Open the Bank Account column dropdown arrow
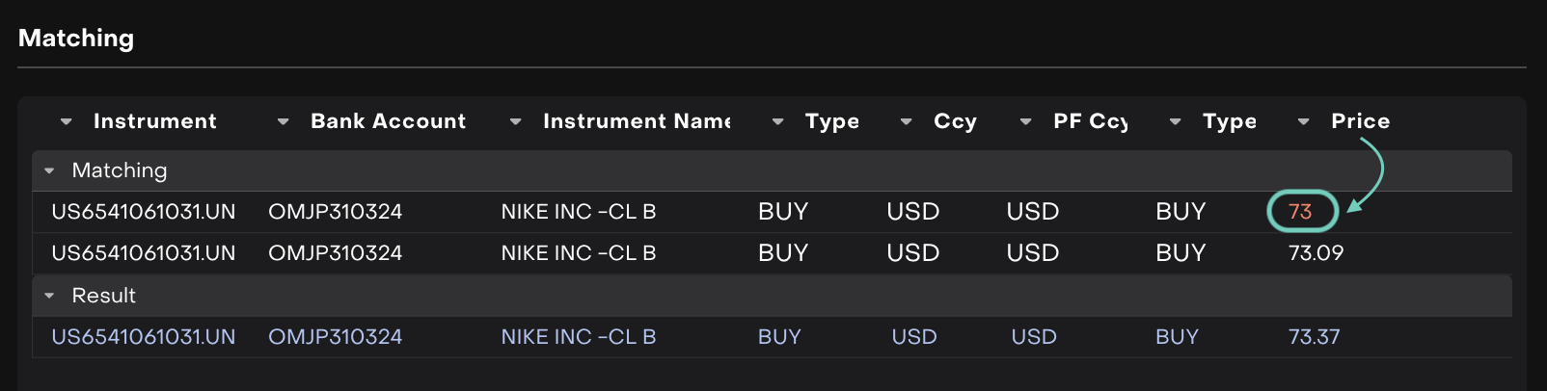The image size is (1547, 391). click(283, 122)
